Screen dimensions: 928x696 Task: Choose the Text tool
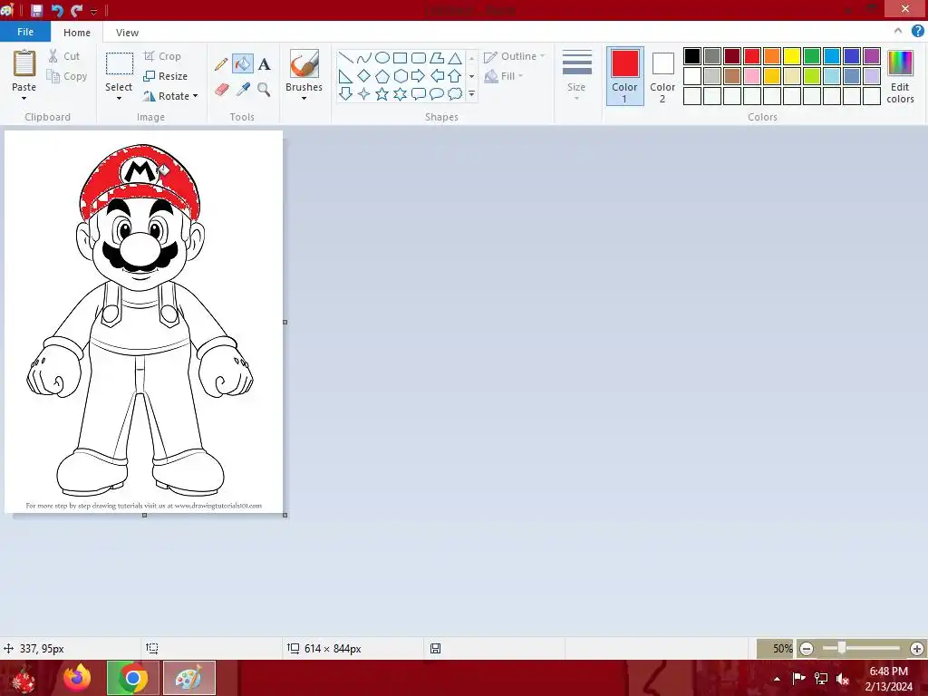coord(264,64)
